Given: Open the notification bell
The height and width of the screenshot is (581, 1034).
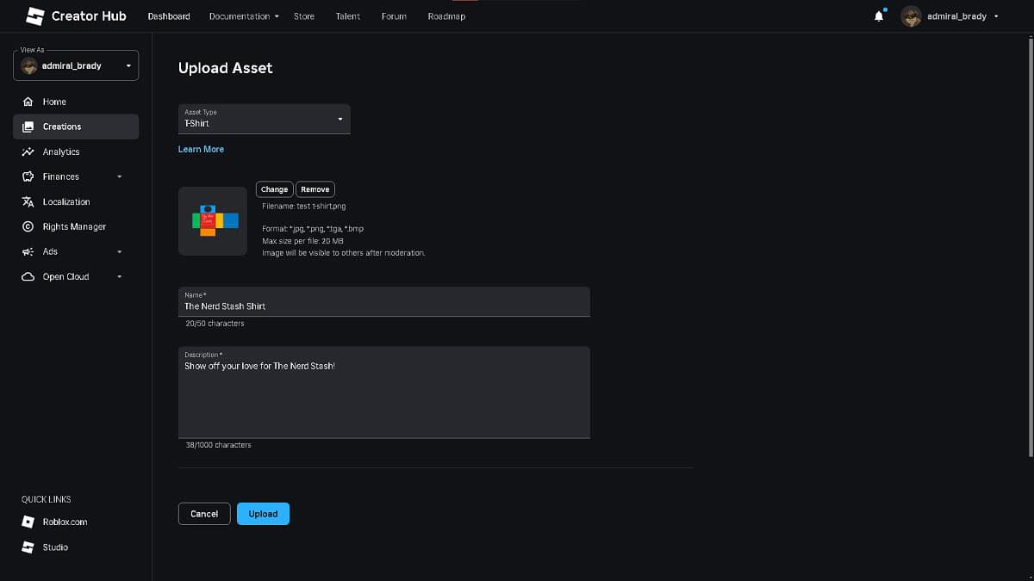Looking at the screenshot, I should click(x=878, y=15).
